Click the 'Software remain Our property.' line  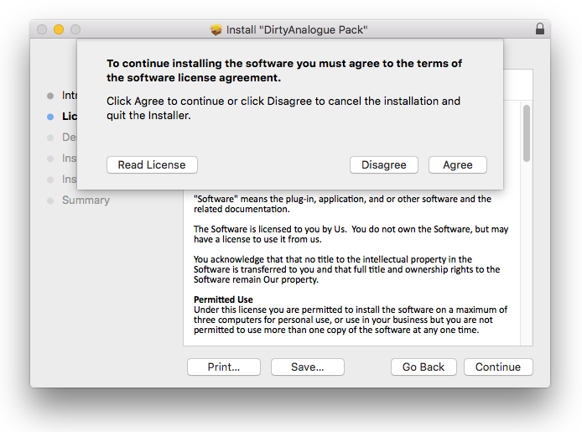pos(256,279)
